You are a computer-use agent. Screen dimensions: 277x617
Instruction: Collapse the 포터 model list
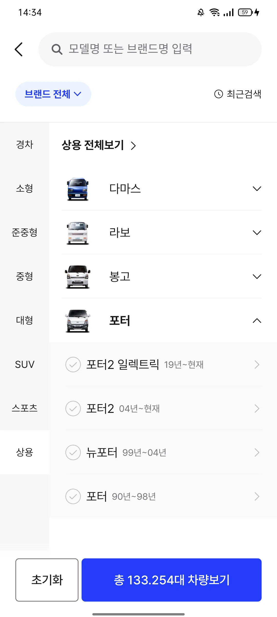[x=257, y=321]
